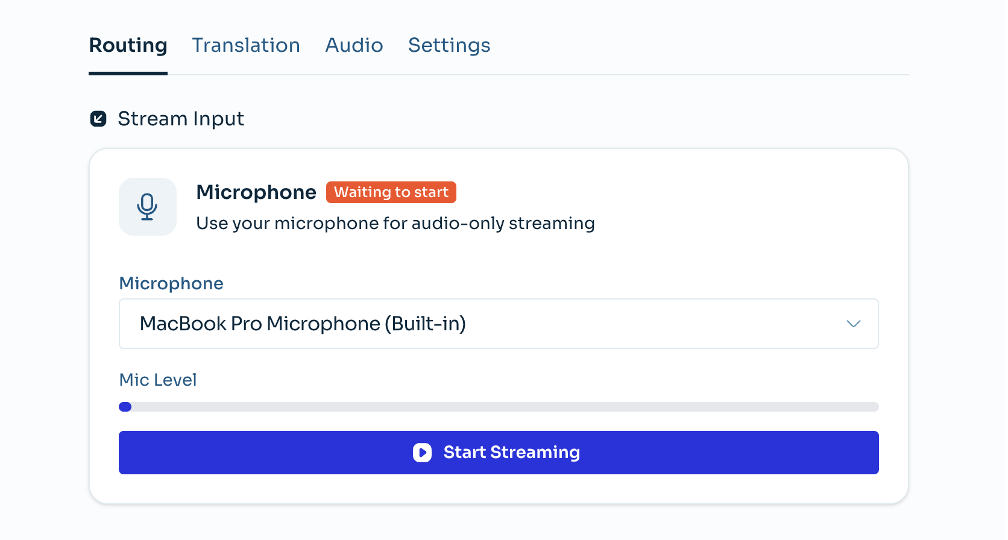1008x540 pixels.
Task: Click the audio-only streaming description text
Action: (395, 224)
